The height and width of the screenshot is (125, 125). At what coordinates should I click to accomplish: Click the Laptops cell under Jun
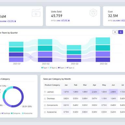tap(113, 92)
